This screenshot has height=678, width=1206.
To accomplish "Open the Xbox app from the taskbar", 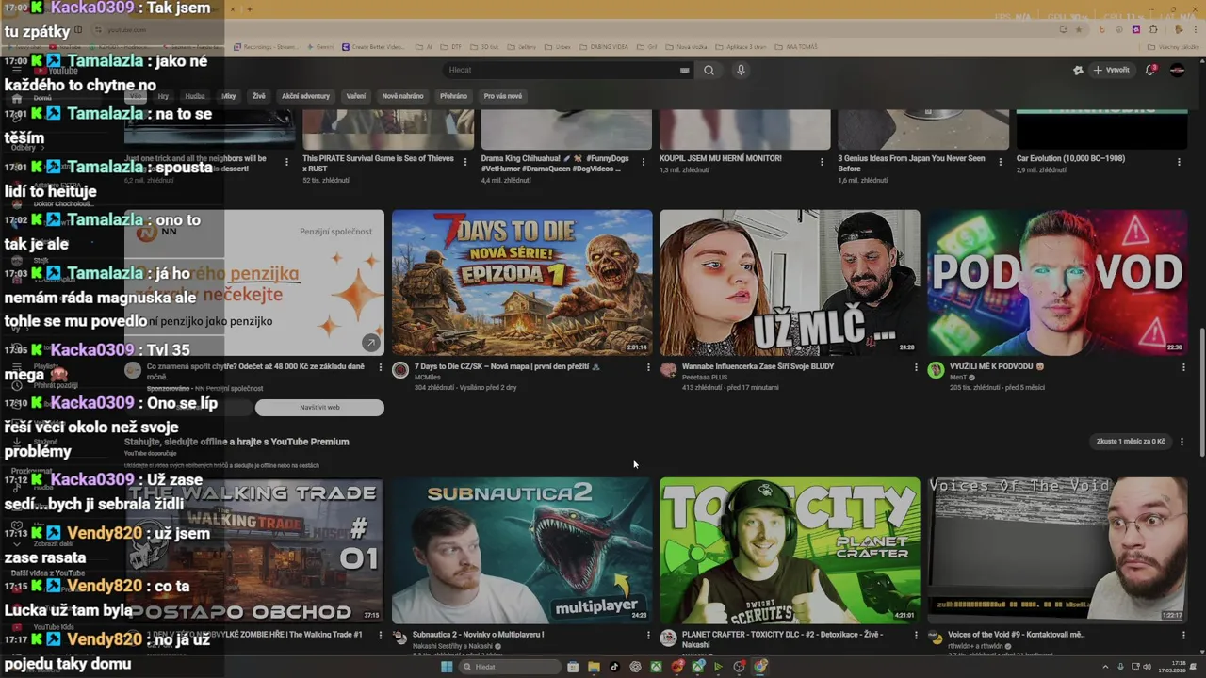I will [656, 667].
